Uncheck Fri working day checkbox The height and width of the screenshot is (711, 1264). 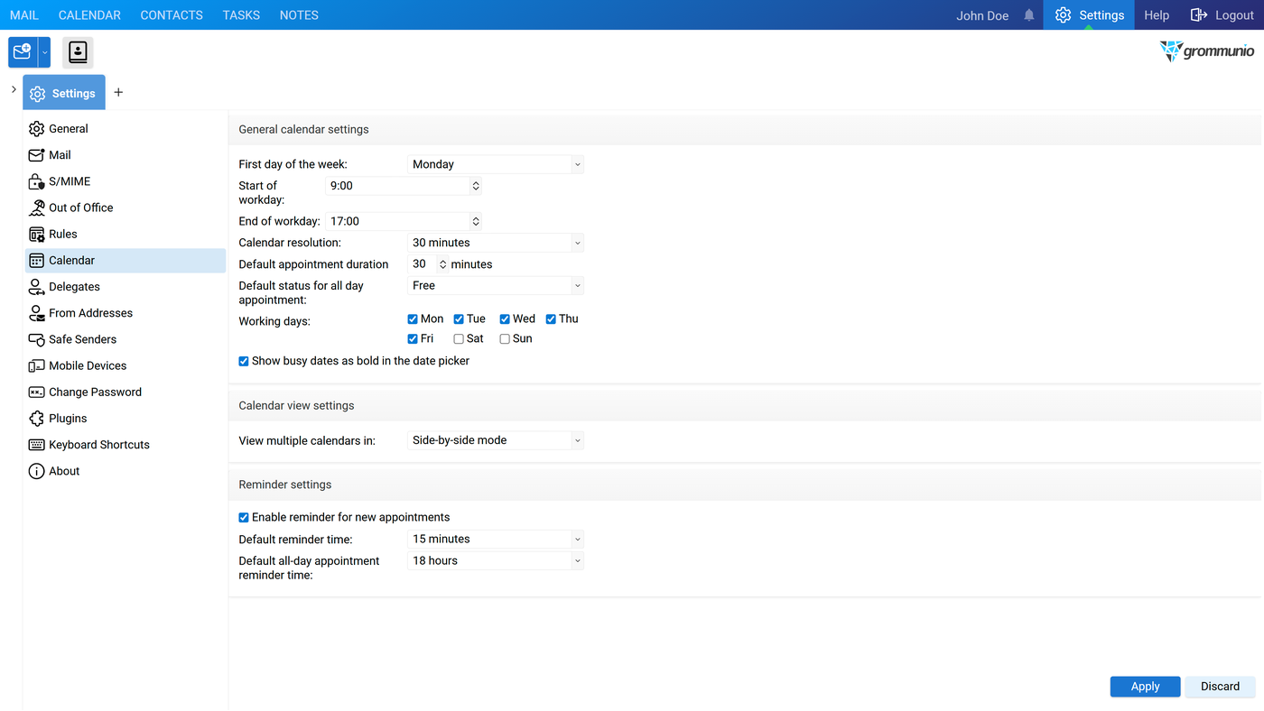(x=413, y=339)
